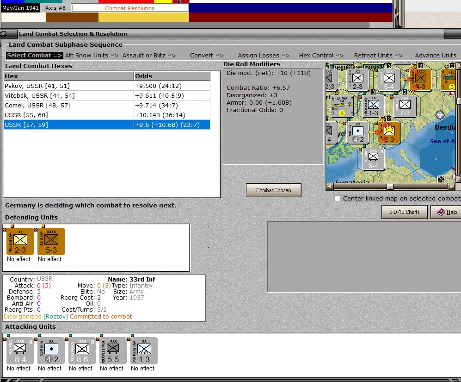Click the Hex column header
461x382 pixels.
[x=68, y=76]
